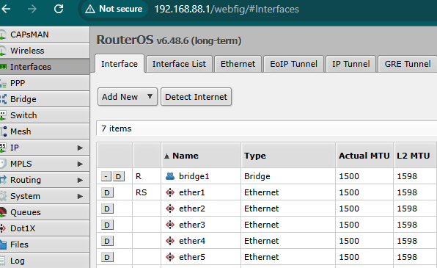Click the bridge1 bridge icon
The height and width of the screenshot is (268, 437).
[x=170, y=176]
